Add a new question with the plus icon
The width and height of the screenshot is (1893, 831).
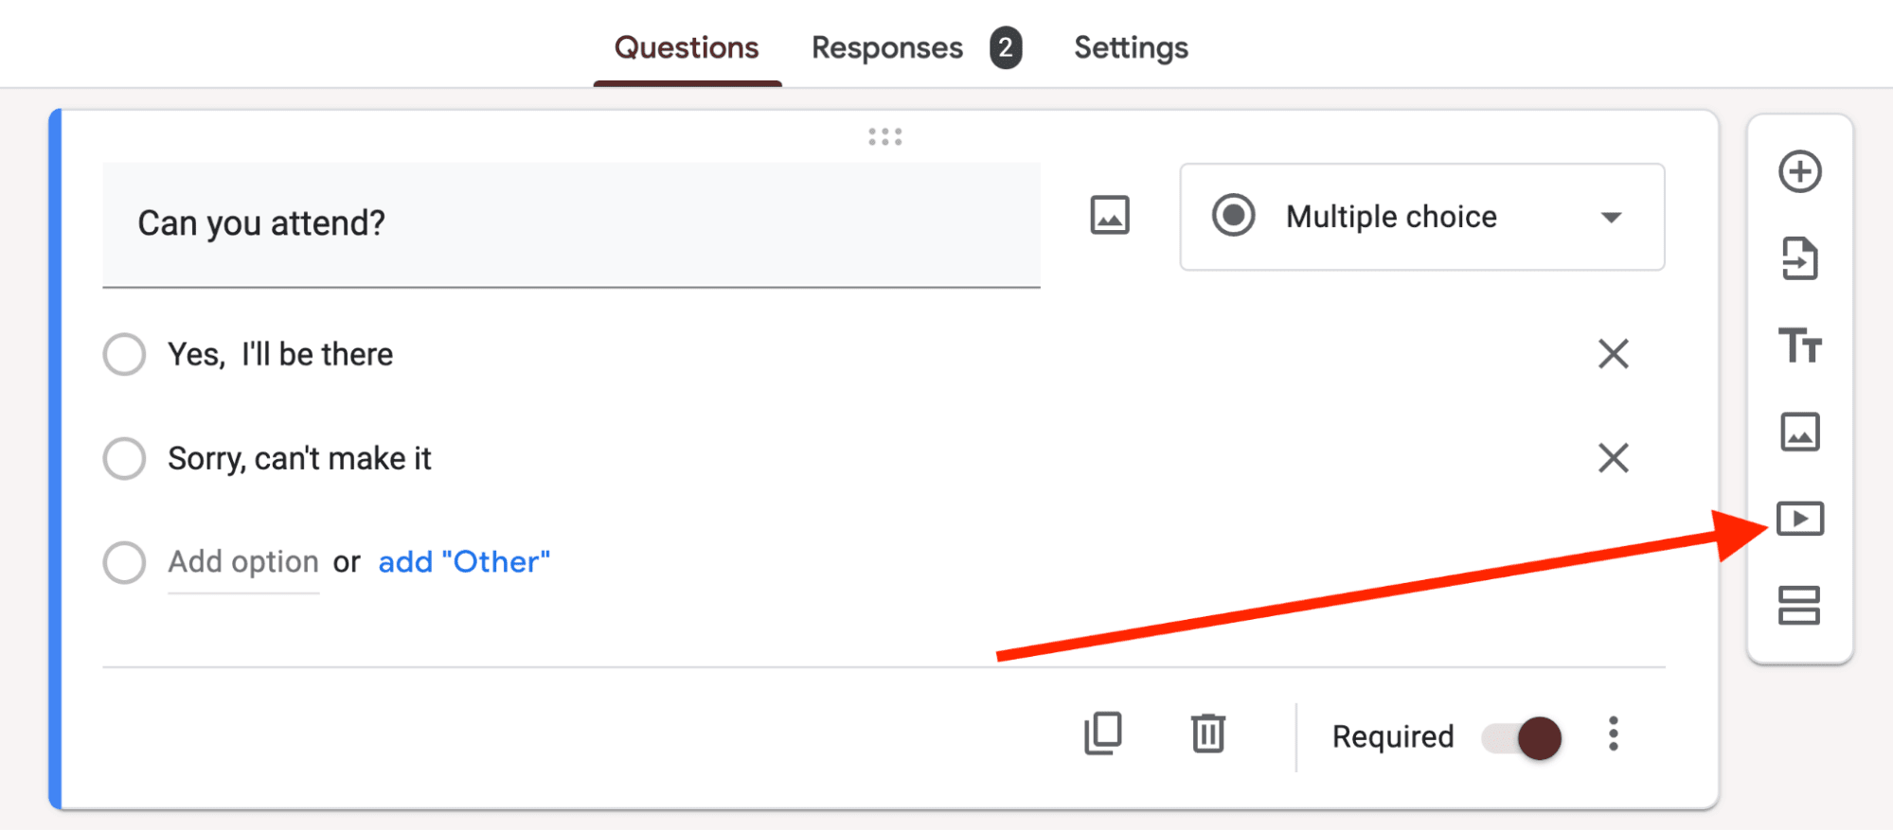coord(1799,172)
